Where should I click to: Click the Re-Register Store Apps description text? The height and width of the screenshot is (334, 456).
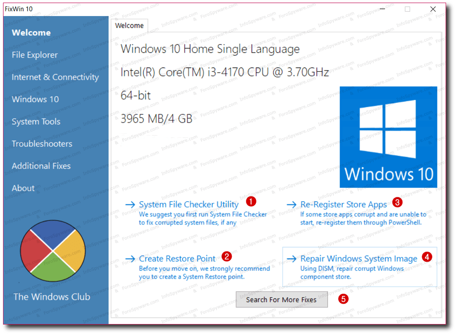coord(363,218)
